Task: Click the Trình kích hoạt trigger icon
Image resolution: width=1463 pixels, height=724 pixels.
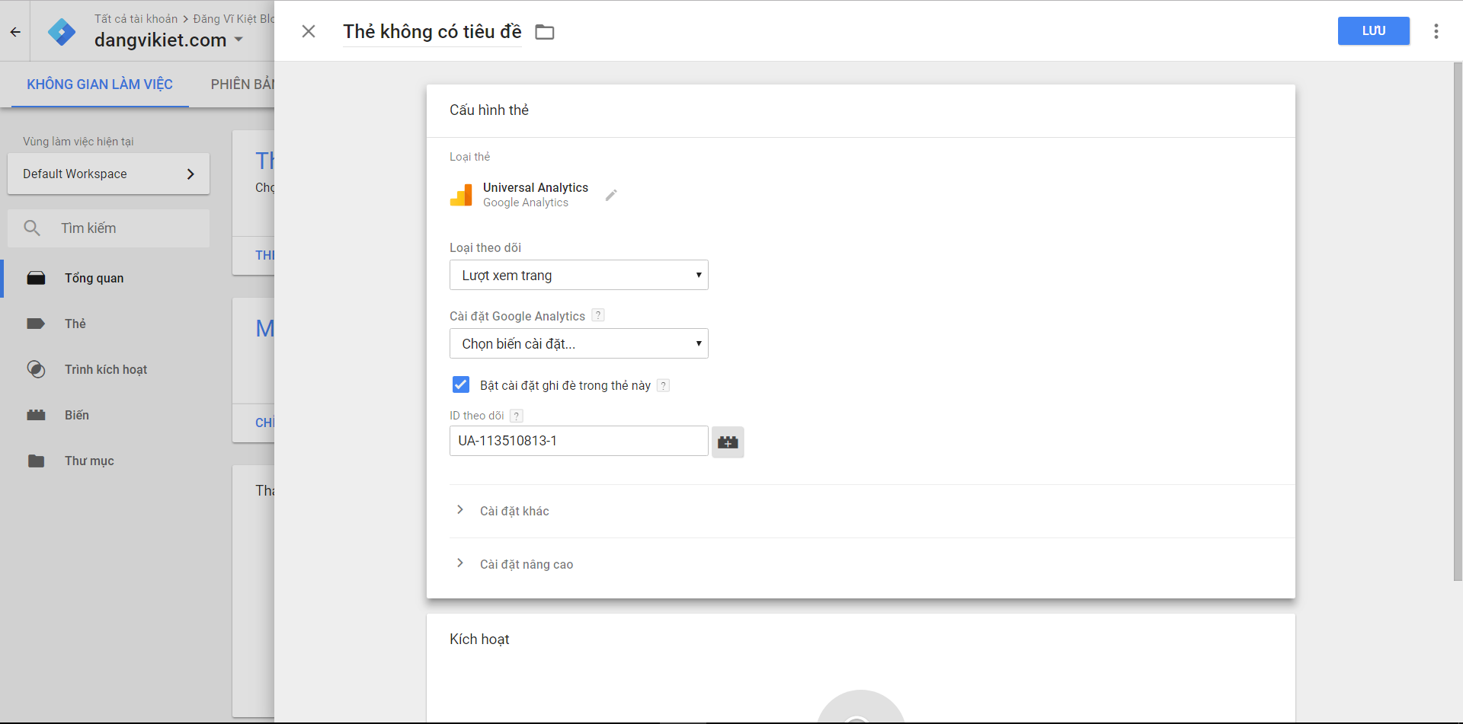Action: [x=36, y=369]
